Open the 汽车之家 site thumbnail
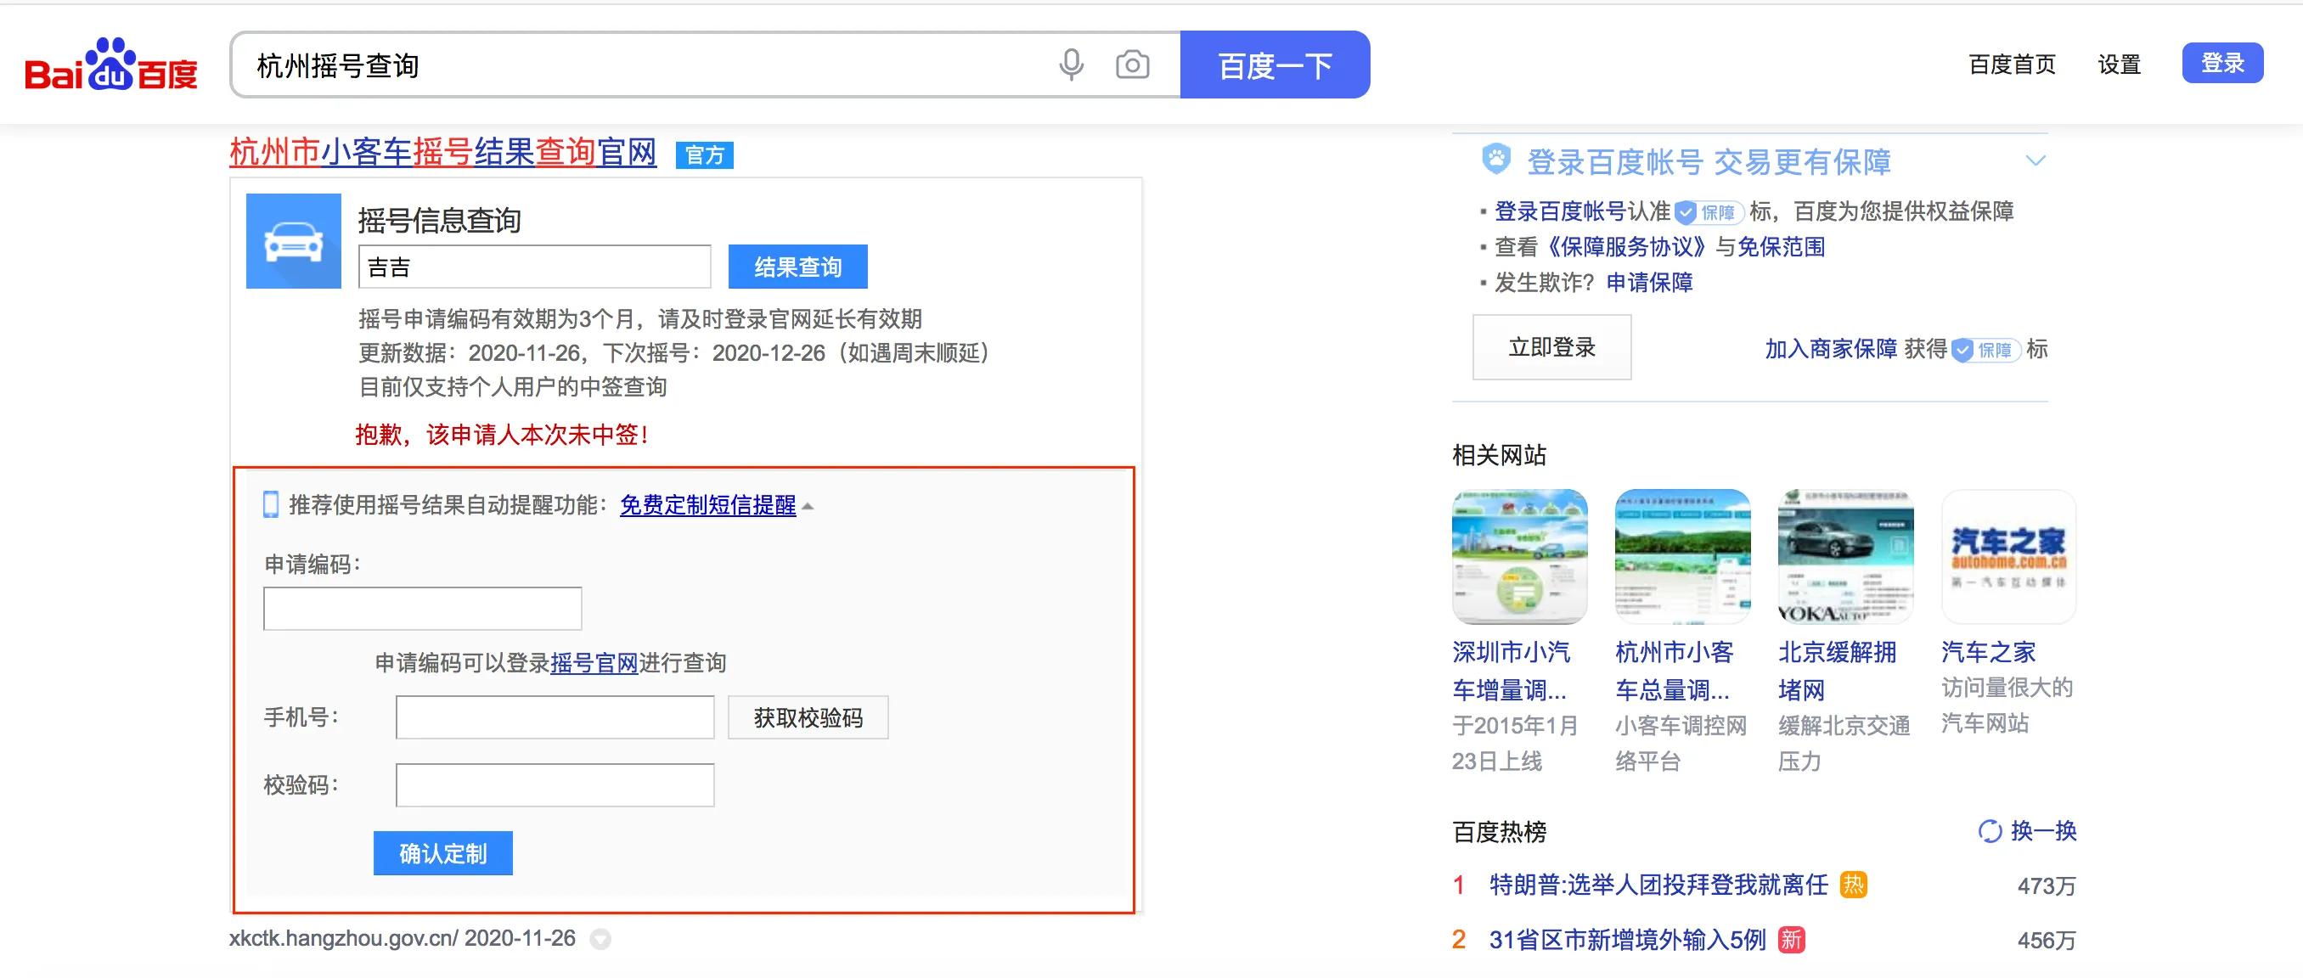The width and height of the screenshot is (2303, 978). (x=2007, y=556)
